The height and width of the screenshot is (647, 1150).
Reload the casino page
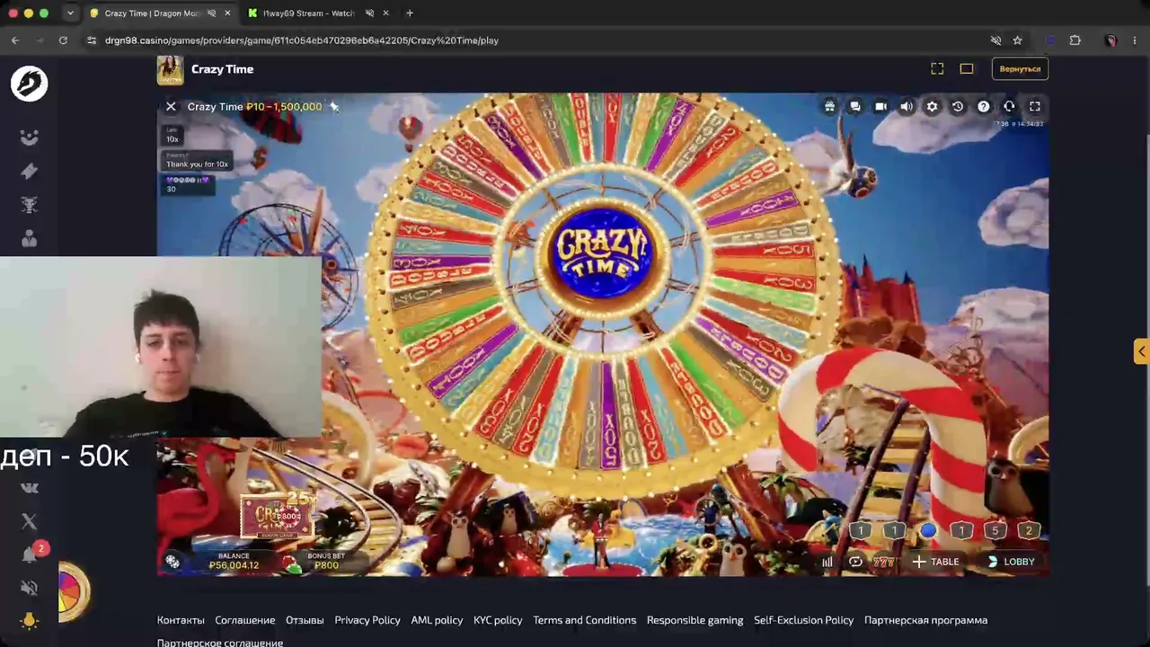(x=63, y=40)
